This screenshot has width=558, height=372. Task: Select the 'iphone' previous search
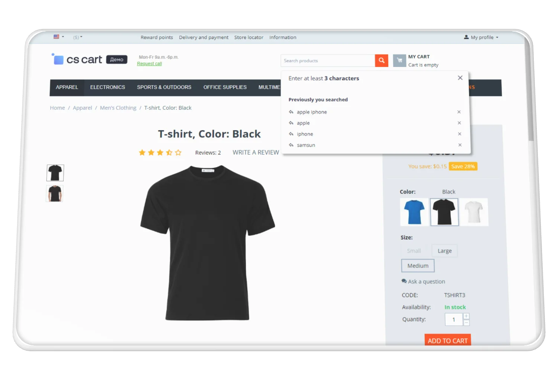tap(305, 134)
